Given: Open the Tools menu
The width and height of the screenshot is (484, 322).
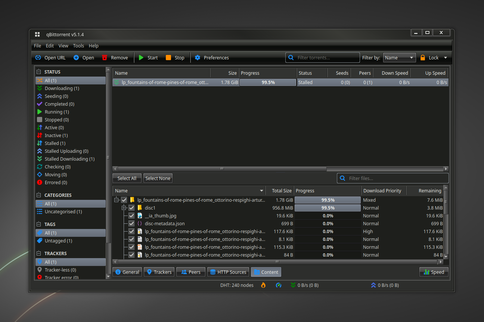Looking at the screenshot, I should pos(78,46).
